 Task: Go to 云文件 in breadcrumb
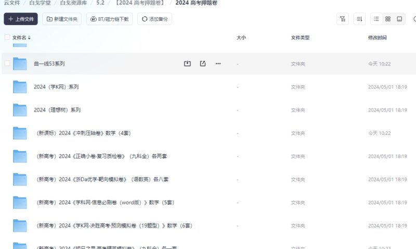11,3
